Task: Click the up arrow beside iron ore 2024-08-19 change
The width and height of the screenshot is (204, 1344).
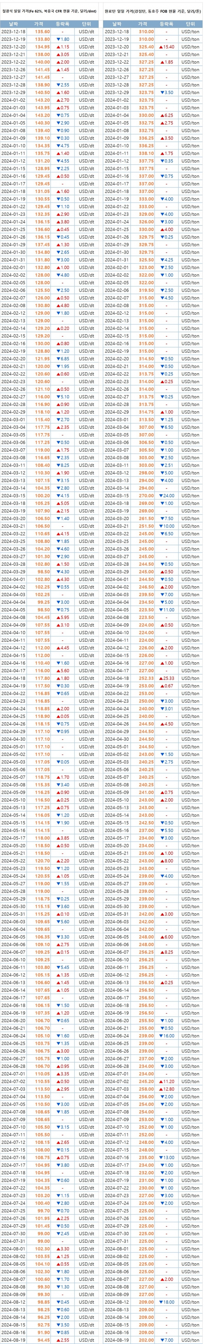Action: click(59, 1340)
